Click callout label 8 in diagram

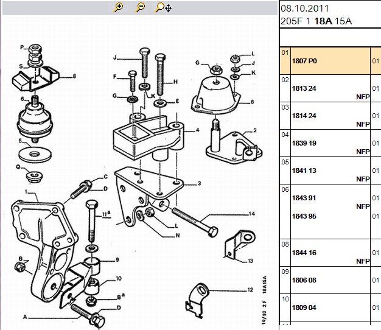(74, 76)
